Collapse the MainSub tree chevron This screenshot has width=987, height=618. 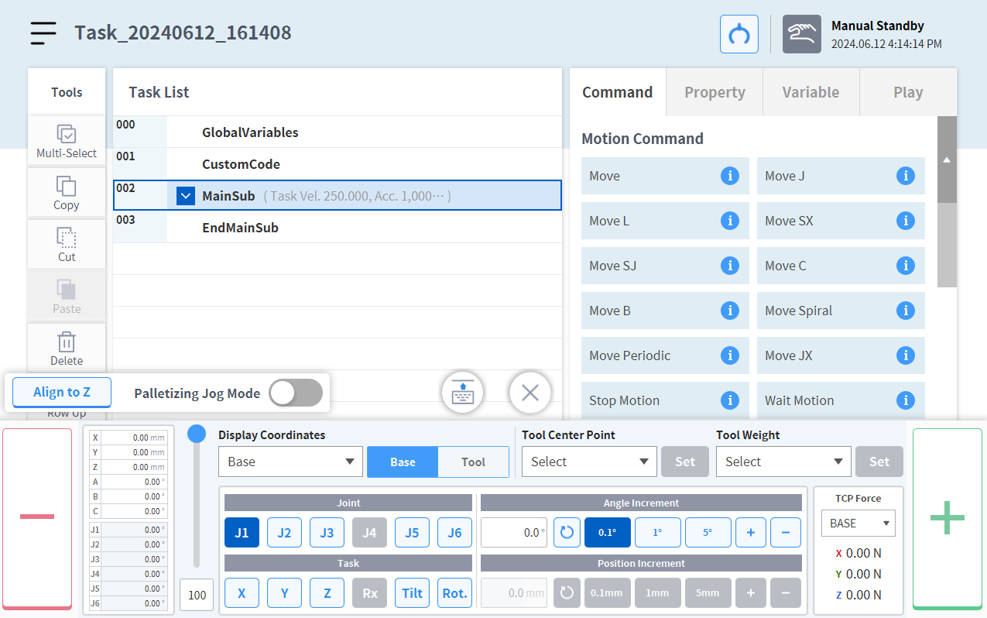click(x=185, y=196)
